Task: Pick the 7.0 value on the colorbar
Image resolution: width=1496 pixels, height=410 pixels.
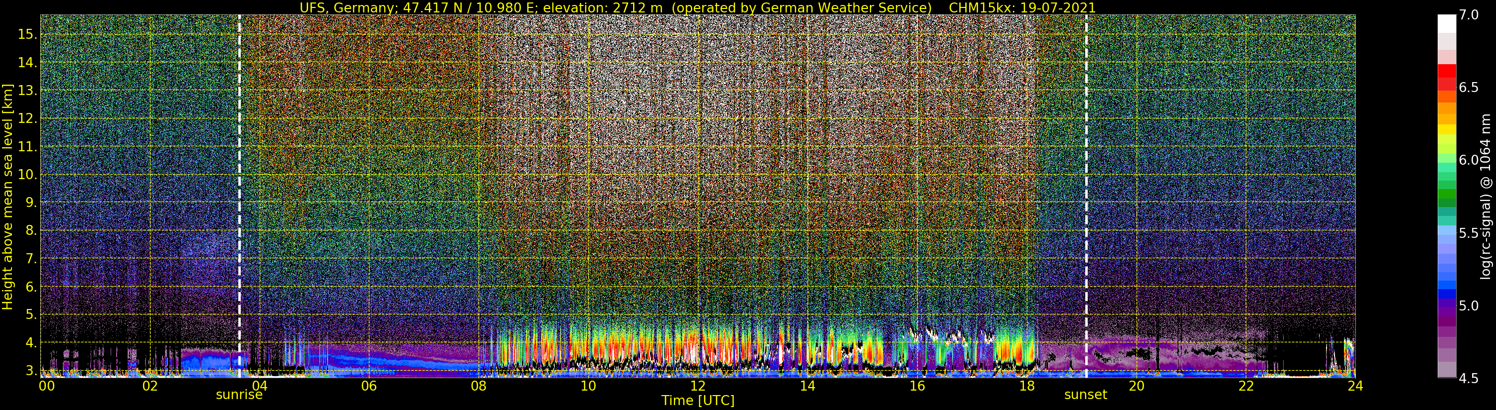Action: click(1469, 15)
